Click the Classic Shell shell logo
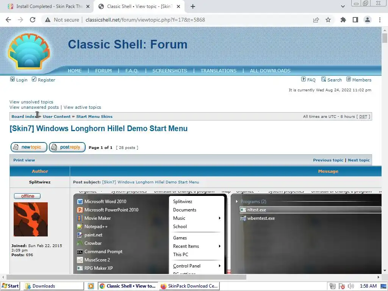388x291 pixels. click(29, 52)
